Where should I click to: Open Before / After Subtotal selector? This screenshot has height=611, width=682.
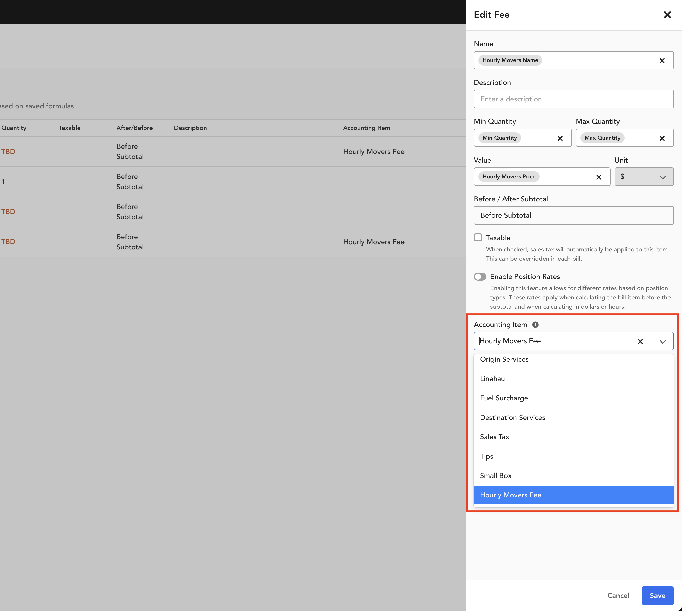[x=573, y=215]
